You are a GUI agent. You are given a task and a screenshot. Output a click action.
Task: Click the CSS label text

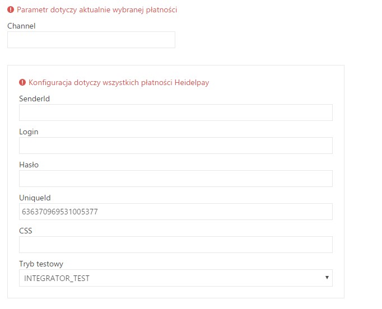pyautogui.click(x=26, y=231)
